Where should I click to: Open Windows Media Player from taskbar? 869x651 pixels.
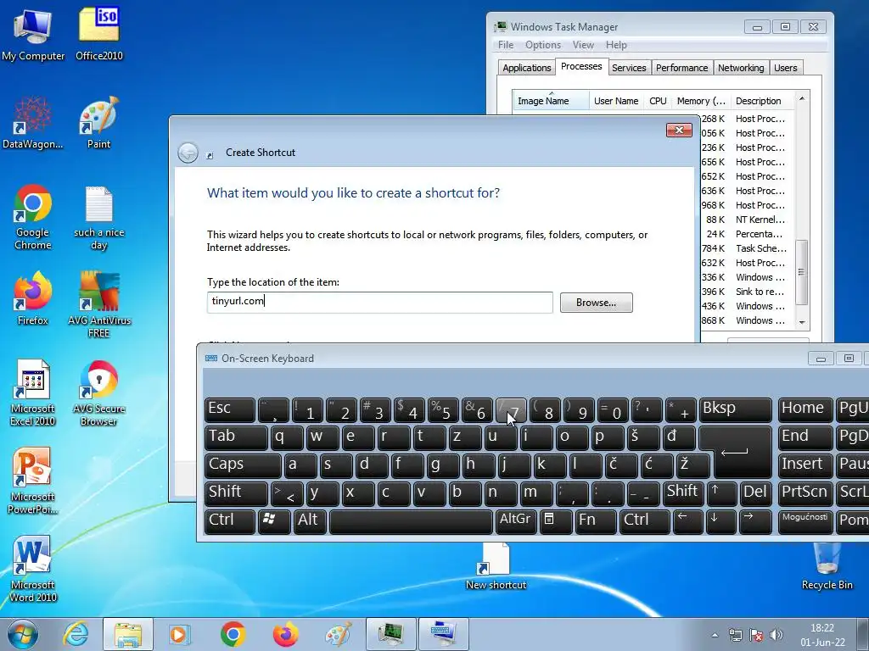point(179,634)
